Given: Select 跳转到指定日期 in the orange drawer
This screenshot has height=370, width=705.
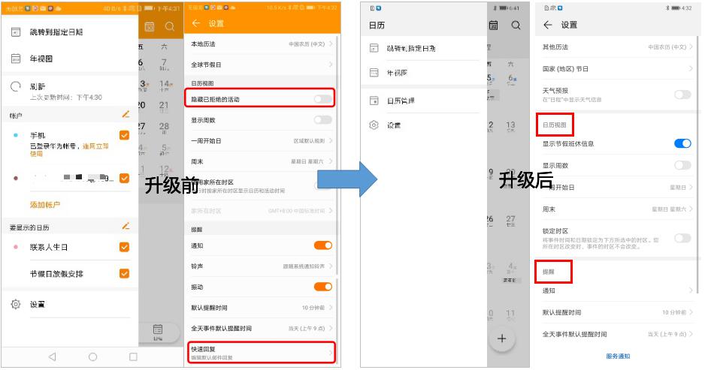Looking at the screenshot, I should [x=56, y=32].
